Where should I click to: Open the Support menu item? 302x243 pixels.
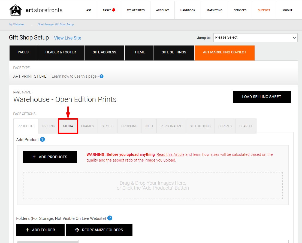pos(264,10)
